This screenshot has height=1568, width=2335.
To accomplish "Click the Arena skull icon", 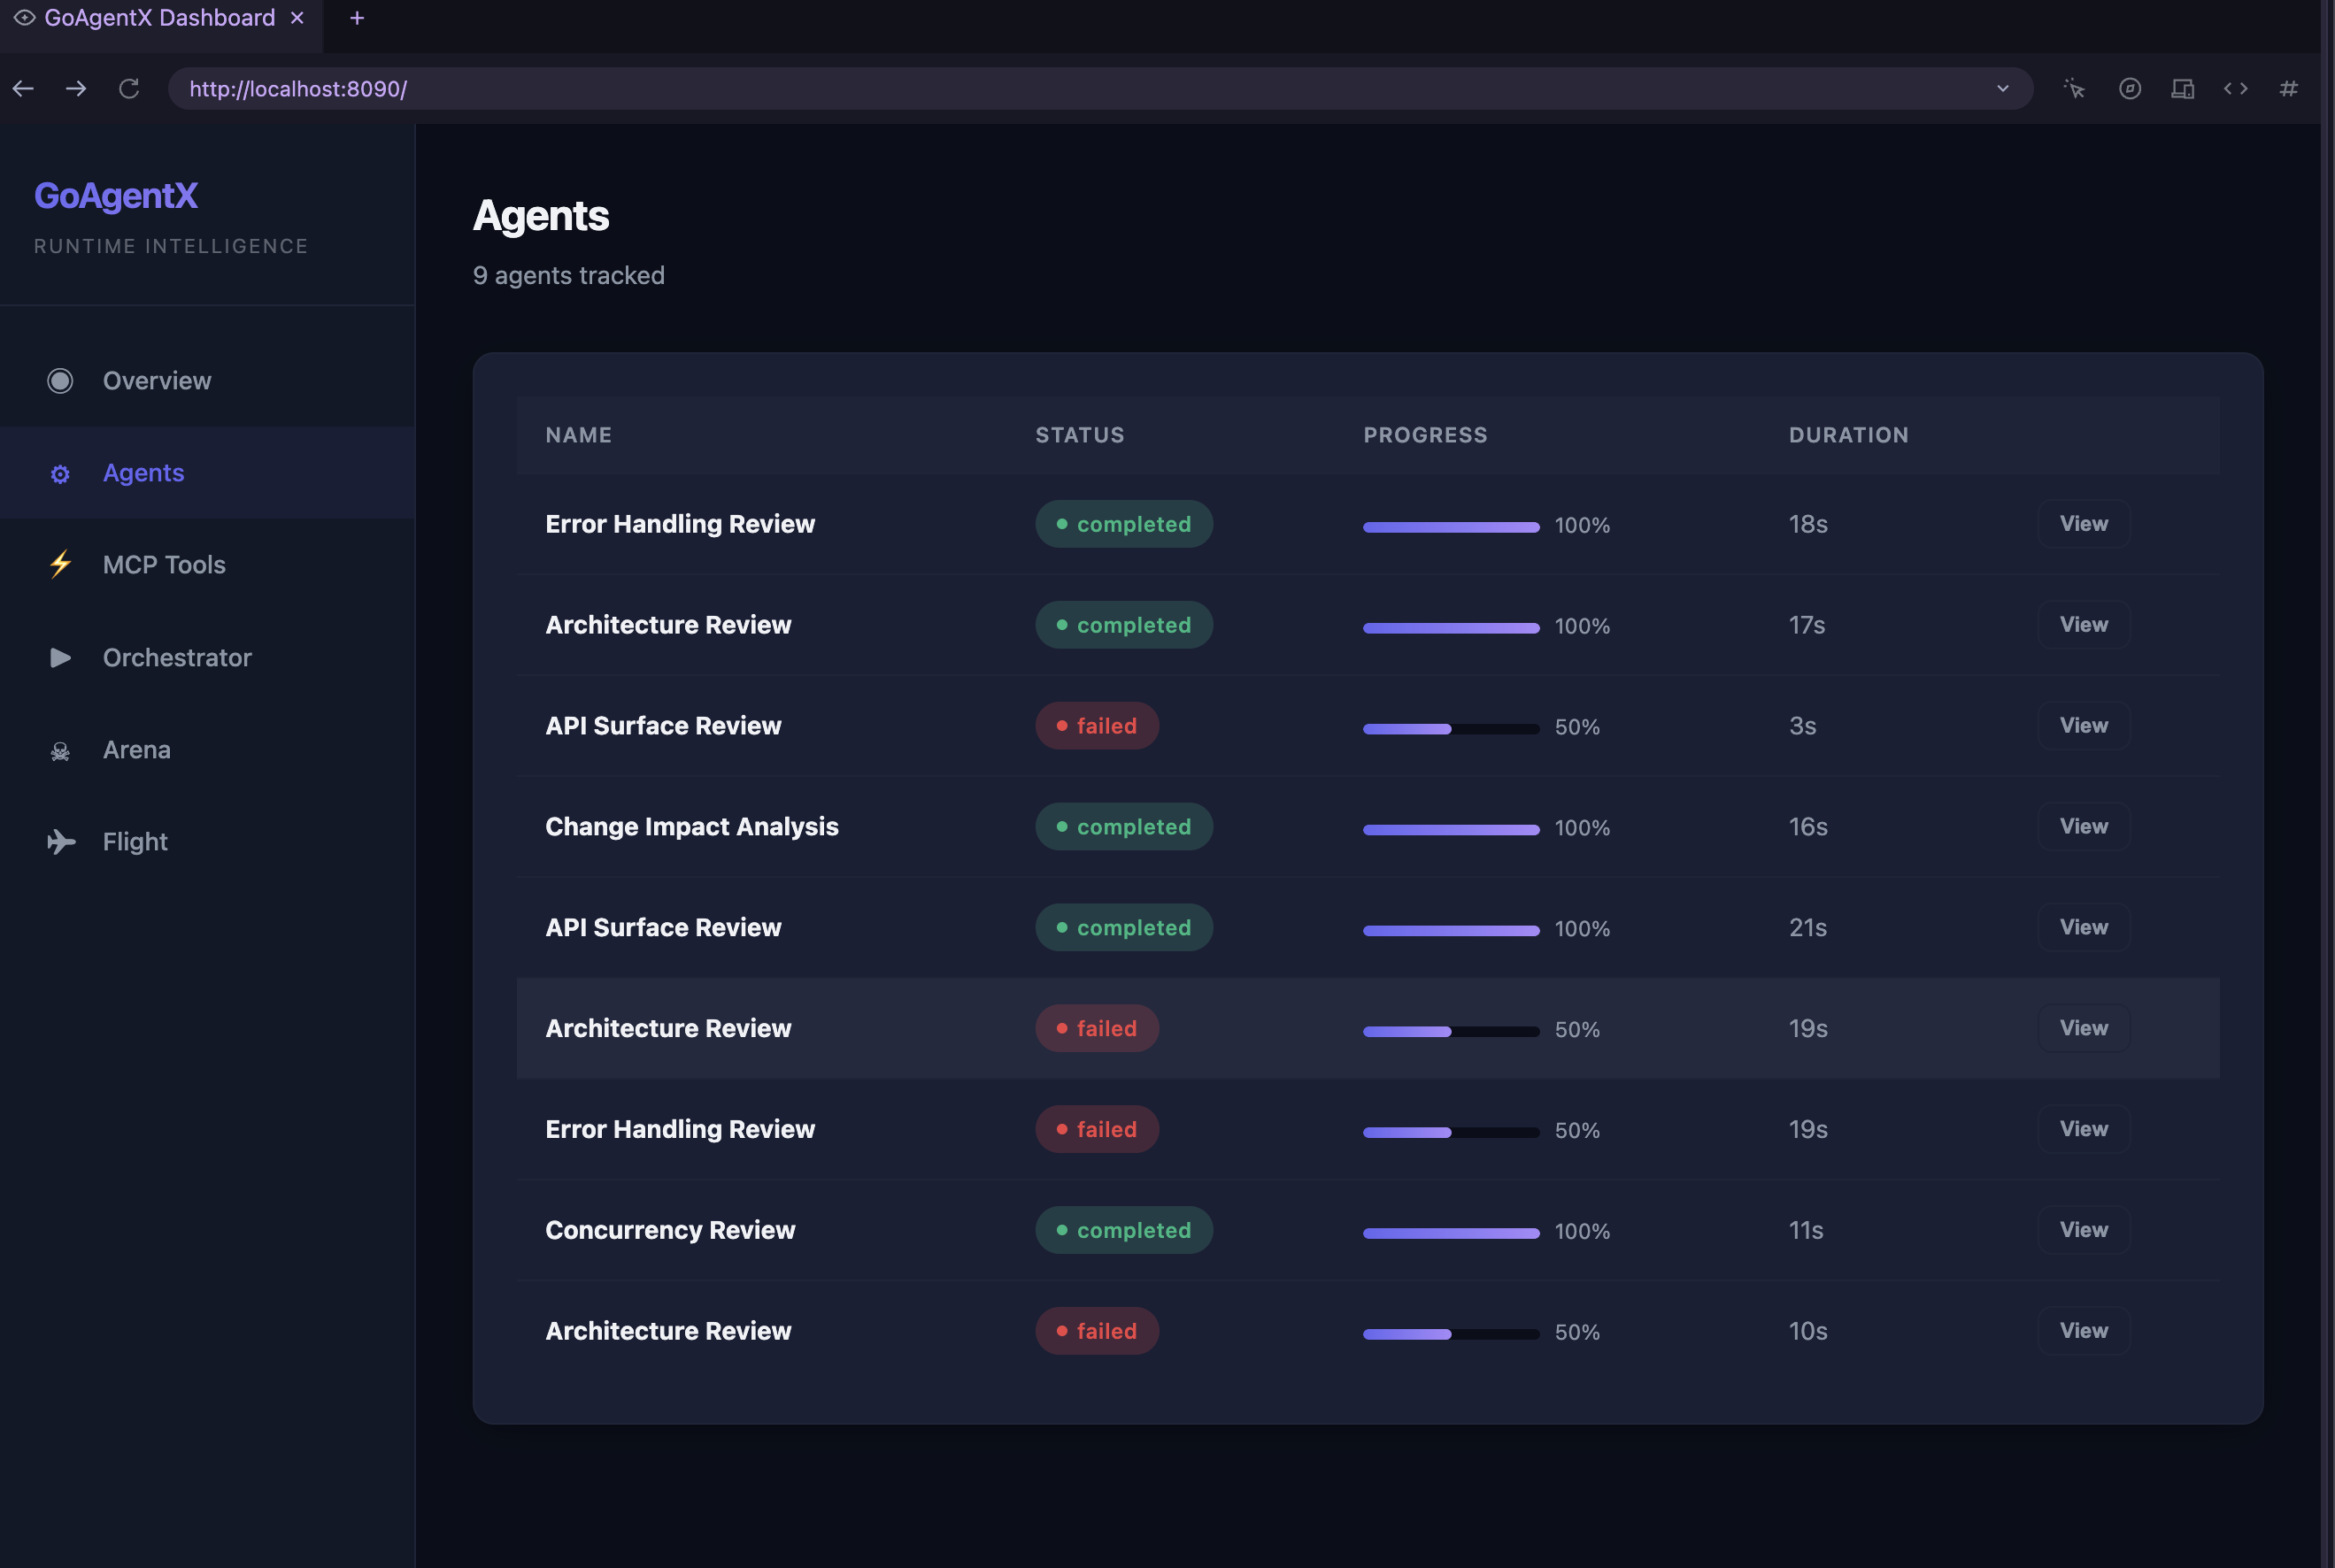I will pyautogui.click(x=60, y=751).
